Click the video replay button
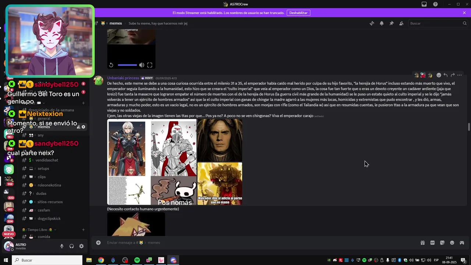The height and width of the screenshot is (265, 471). point(111,65)
